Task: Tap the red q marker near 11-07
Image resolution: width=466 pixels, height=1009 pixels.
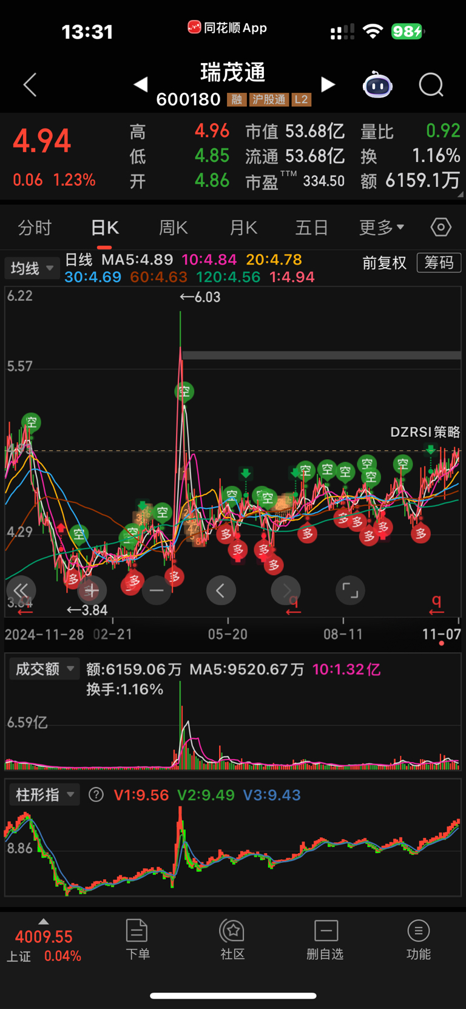Action: point(436,604)
